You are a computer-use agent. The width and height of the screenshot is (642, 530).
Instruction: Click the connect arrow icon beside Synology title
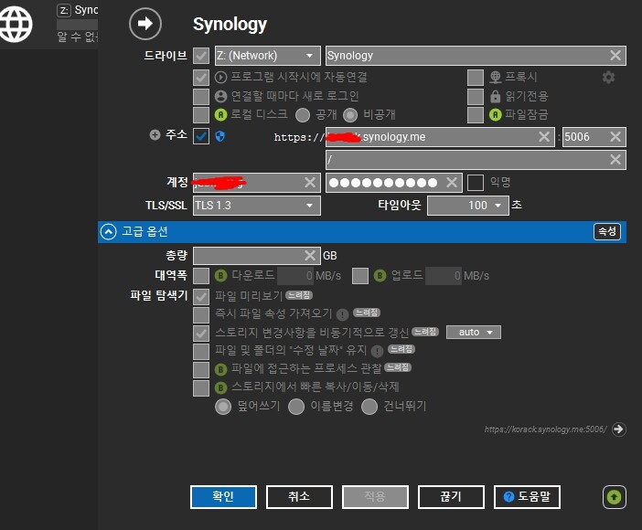pyautogui.click(x=145, y=25)
